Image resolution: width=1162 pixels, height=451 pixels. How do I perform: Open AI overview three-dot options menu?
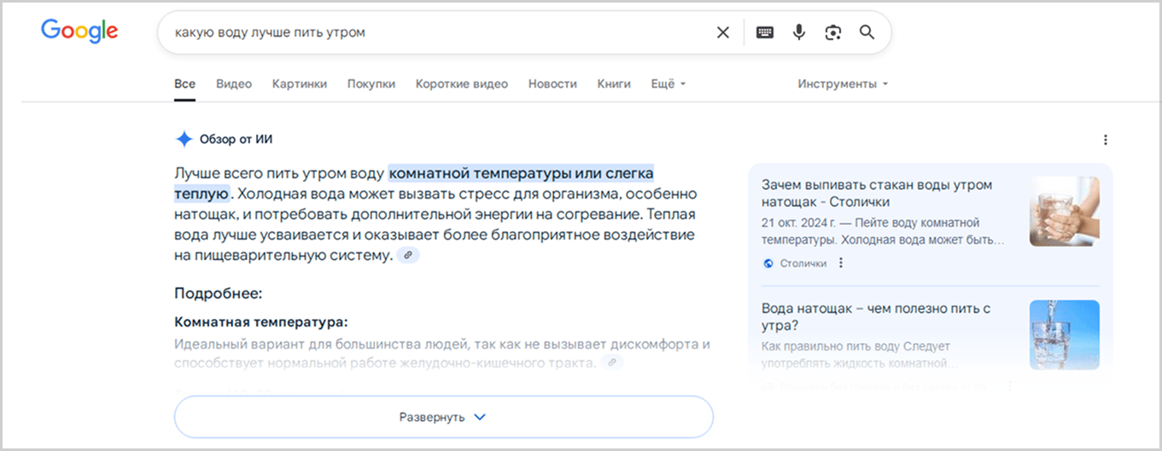(1106, 140)
